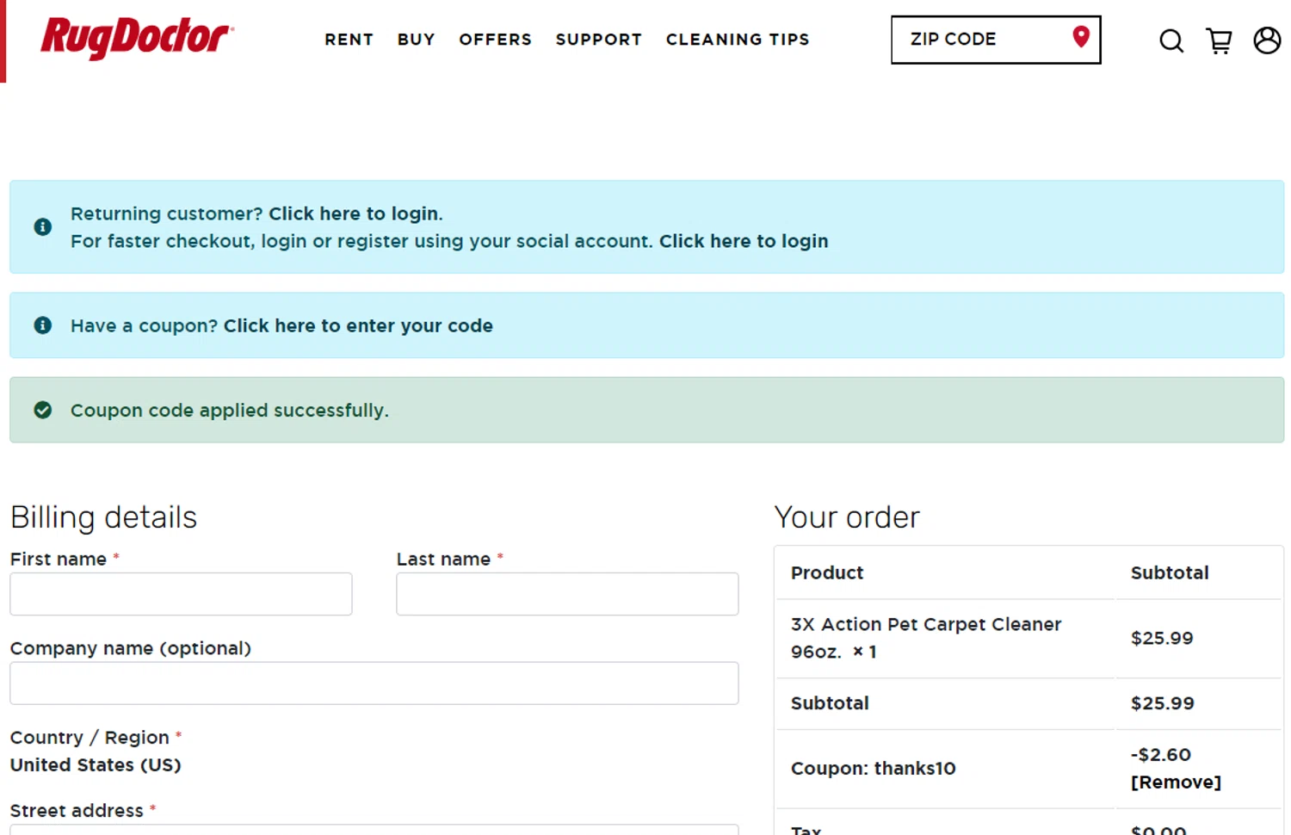Click the 'Coupon: thanks10' row label
Image resolution: width=1291 pixels, height=835 pixels.
(873, 769)
